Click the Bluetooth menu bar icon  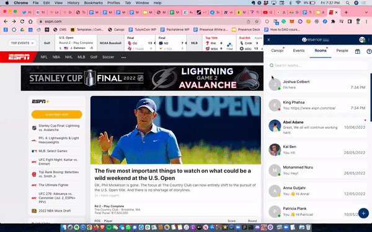point(290,3)
